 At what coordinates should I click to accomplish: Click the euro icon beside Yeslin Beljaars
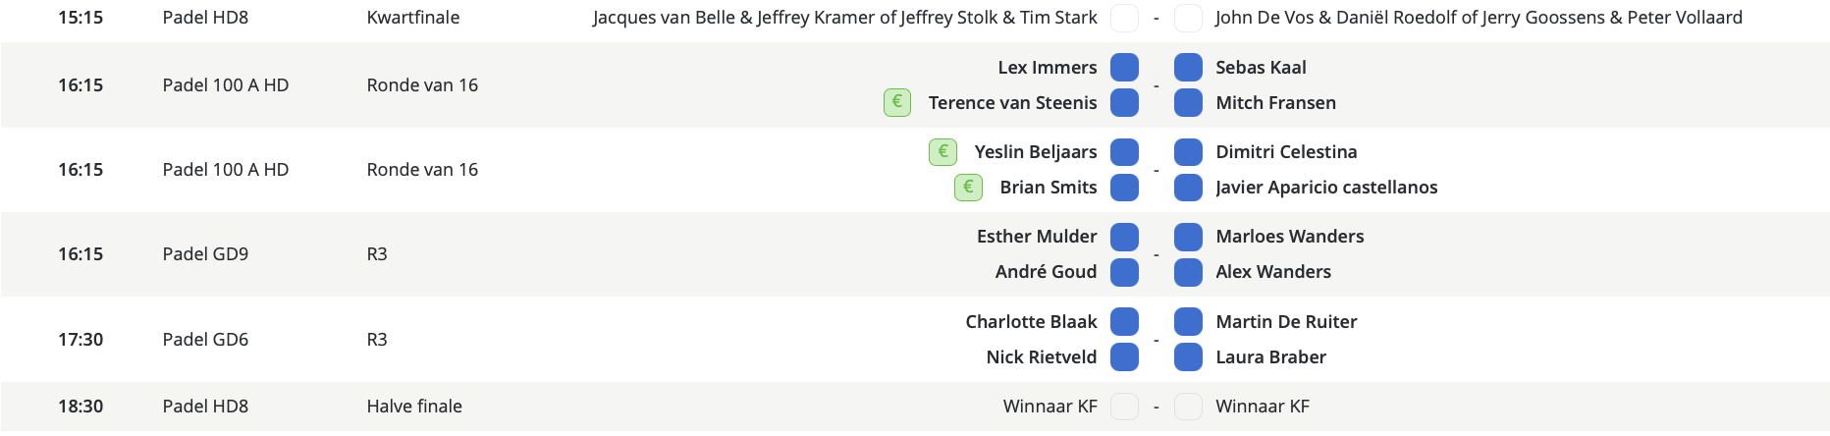pyautogui.click(x=942, y=152)
